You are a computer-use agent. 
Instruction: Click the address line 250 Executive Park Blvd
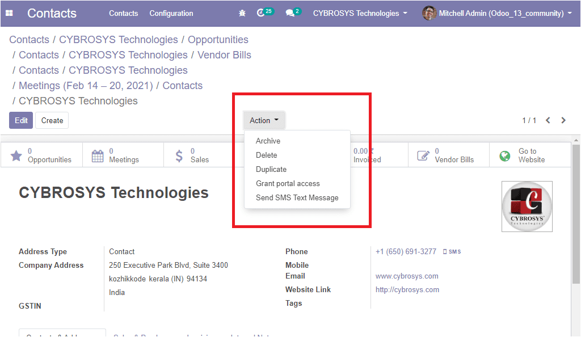point(168,266)
